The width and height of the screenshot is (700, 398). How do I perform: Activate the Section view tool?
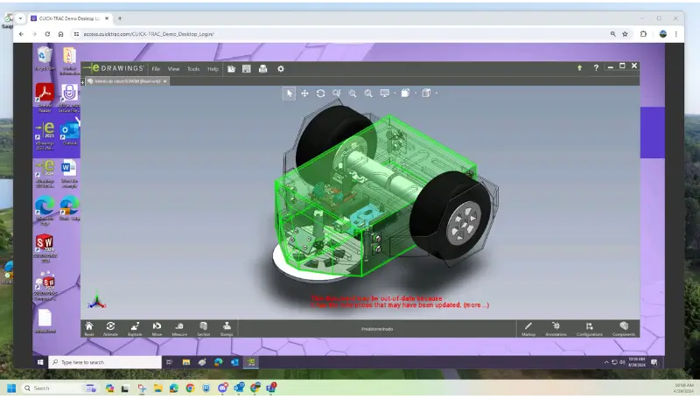tap(204, 329)
